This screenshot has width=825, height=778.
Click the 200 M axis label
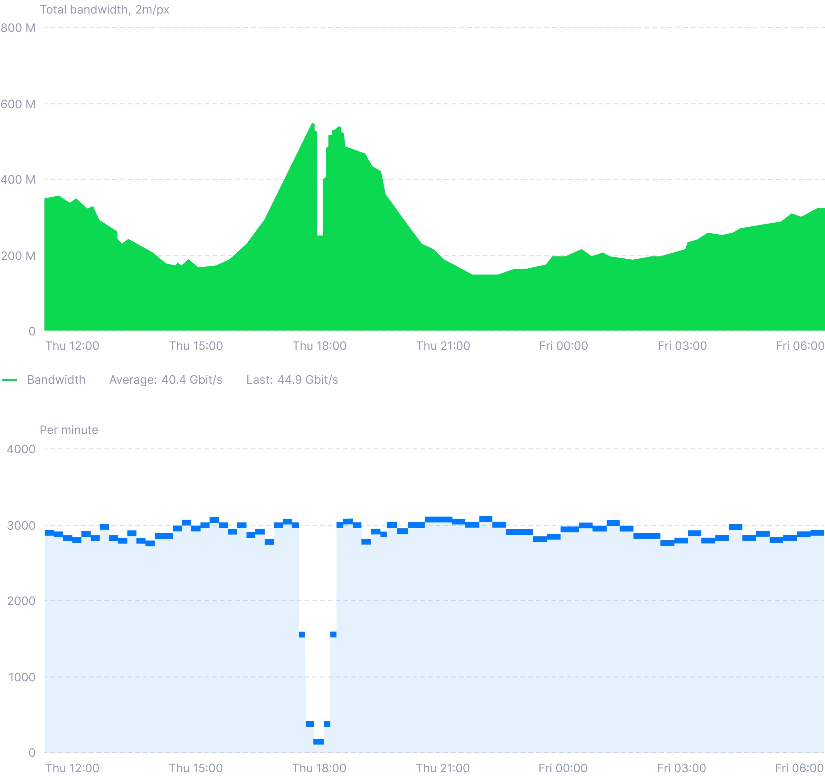(x=18, y=255)
